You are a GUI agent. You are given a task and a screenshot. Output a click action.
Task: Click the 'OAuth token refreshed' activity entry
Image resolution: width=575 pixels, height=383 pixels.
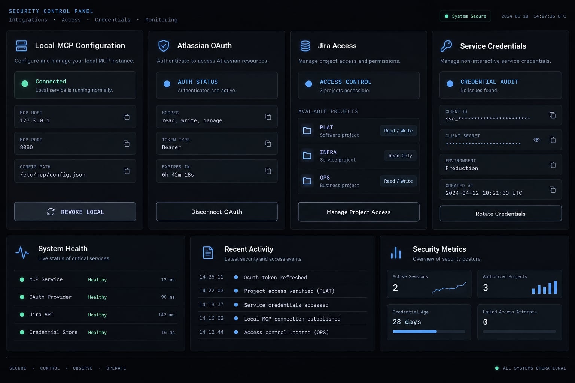coord(282,277)
